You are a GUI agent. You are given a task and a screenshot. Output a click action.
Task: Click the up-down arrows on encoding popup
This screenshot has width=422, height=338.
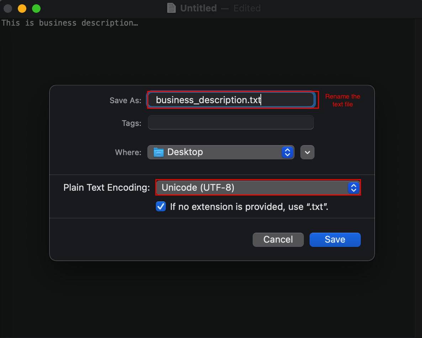[x=353, y=188]
